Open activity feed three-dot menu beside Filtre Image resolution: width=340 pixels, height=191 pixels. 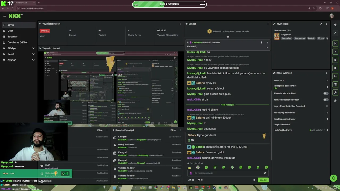(x=107, y=130)
